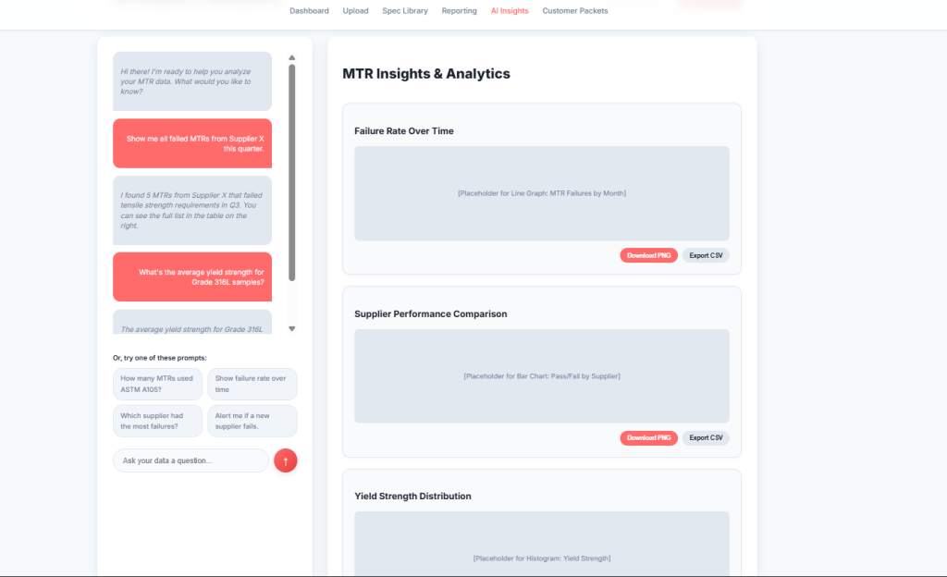This screenshot has width=947, height=577.
Task: Go to Spec Library
Action: (x=405, y=11)
